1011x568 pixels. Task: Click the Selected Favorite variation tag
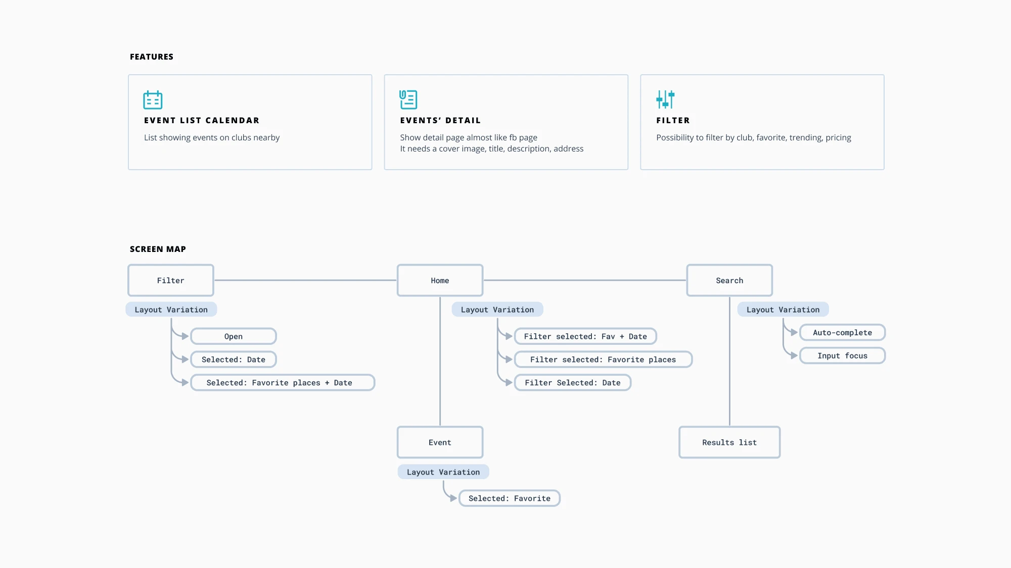[x=509, y=498]
